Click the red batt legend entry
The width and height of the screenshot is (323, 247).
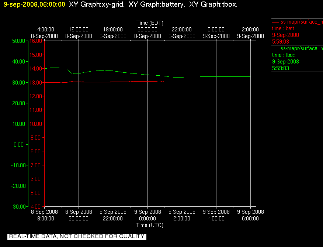pyautogui.click(x=297, y=32)
